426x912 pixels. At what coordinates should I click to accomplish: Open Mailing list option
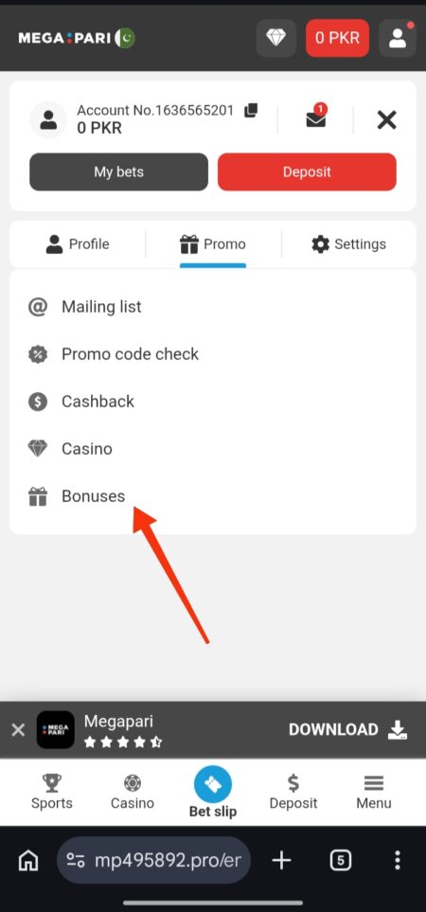[213, 307]
